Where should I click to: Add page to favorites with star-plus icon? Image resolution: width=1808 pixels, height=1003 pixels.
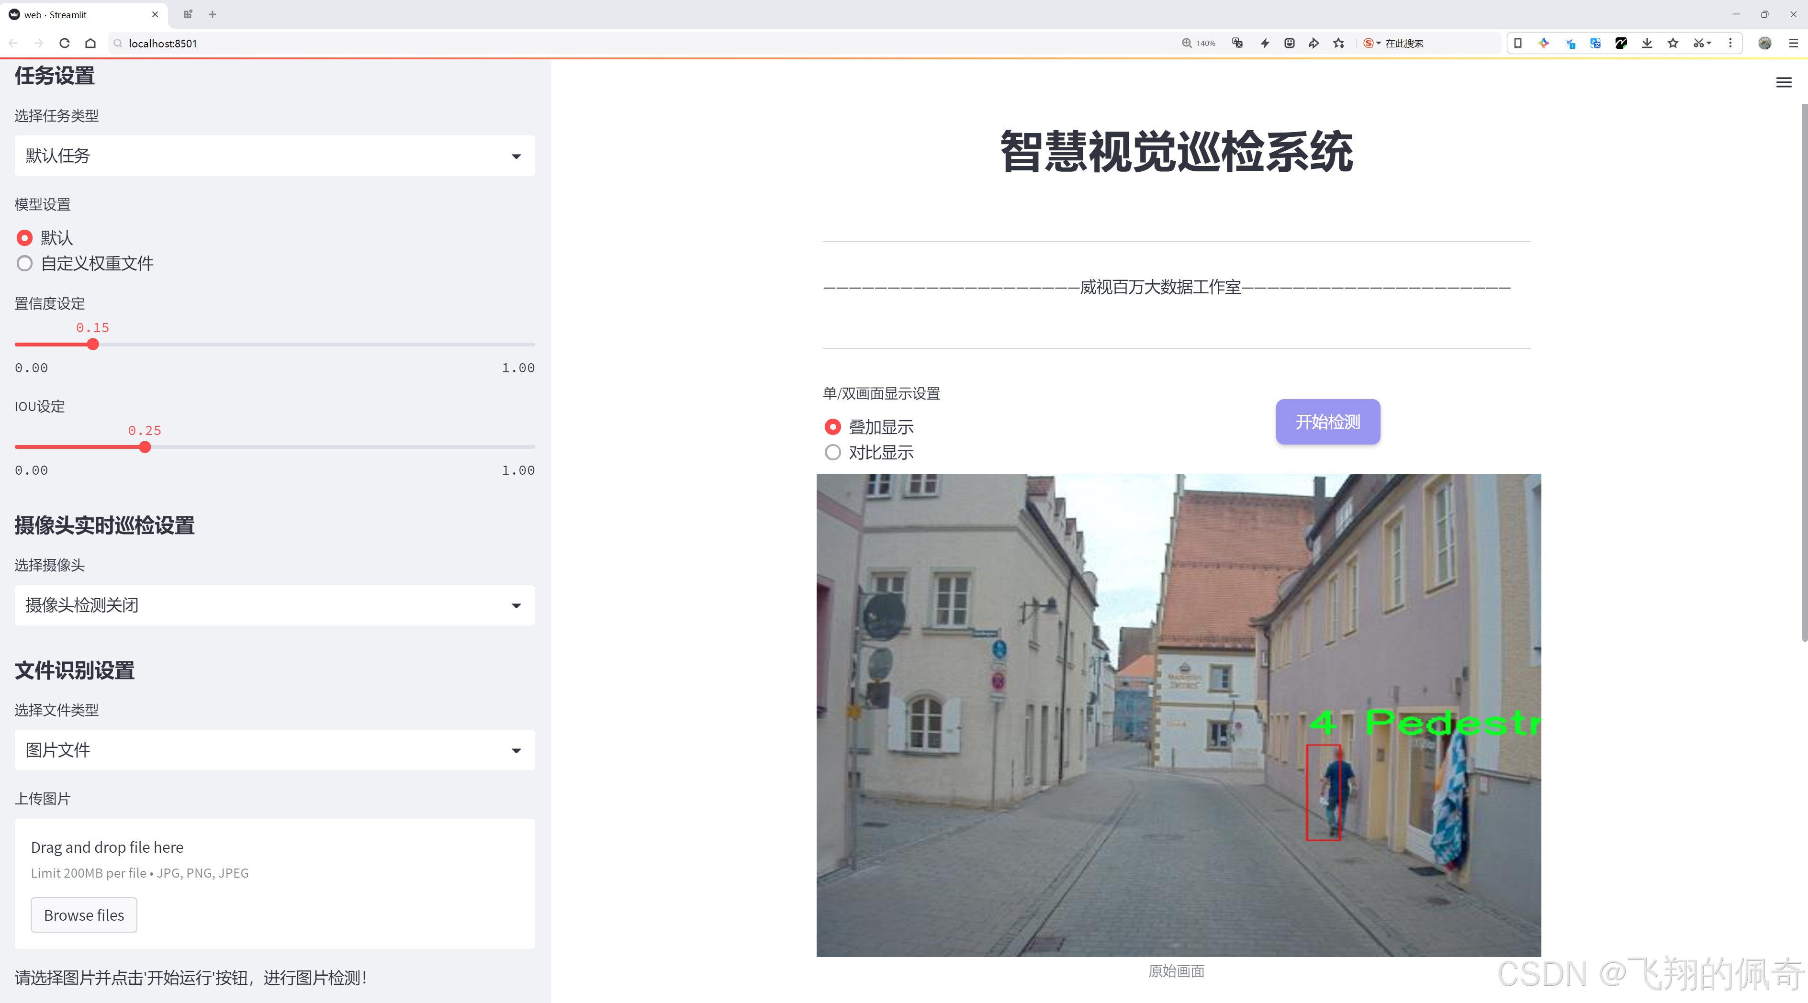tap(1339, 44)
